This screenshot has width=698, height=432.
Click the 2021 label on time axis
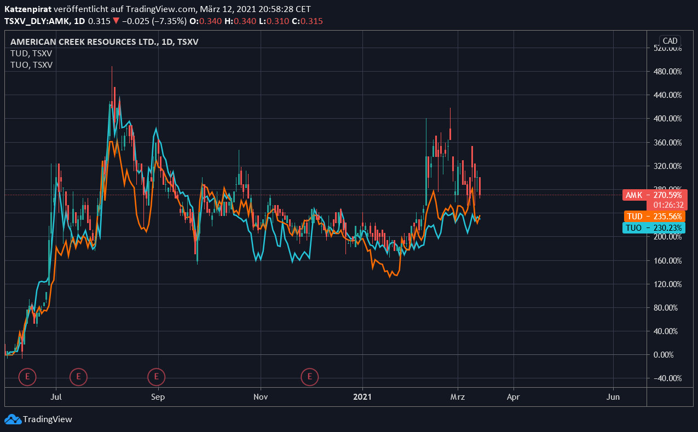pyautogui.click(x=362, y=397)
